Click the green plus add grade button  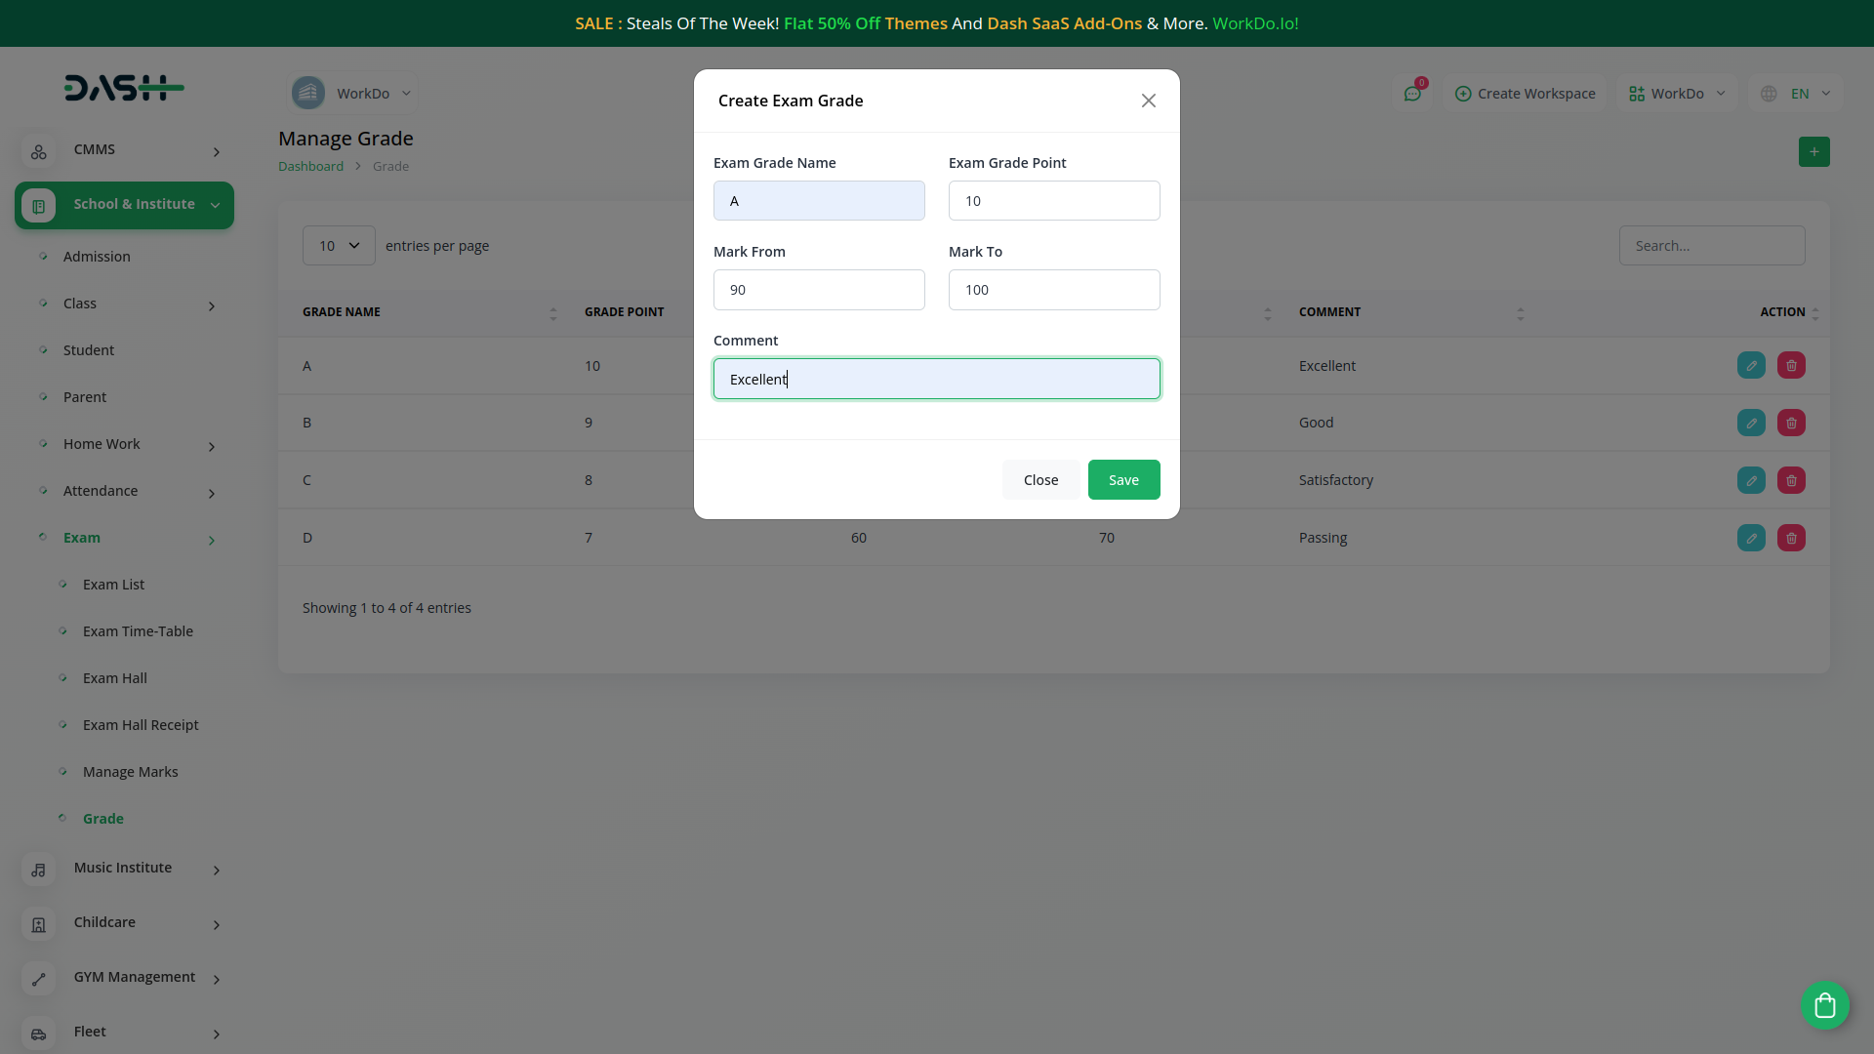[x=1813, y=151]
